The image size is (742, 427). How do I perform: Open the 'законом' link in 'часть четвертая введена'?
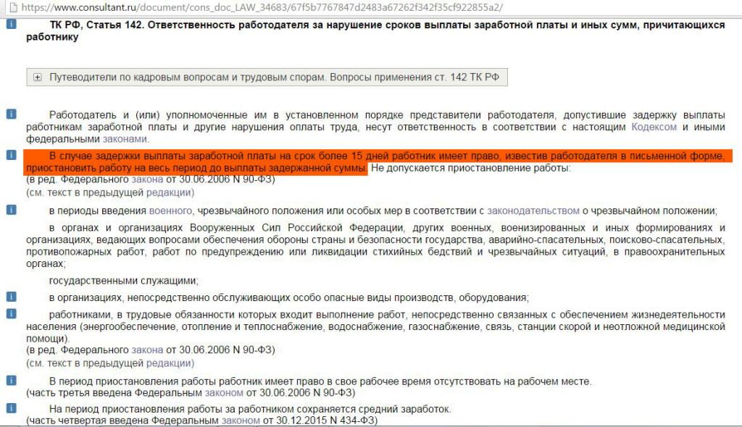pyautogui.click(x=241, y=420)
